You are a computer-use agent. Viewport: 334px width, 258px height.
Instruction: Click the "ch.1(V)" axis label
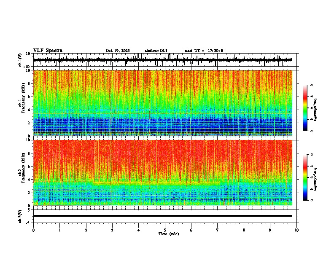(20, 60)
